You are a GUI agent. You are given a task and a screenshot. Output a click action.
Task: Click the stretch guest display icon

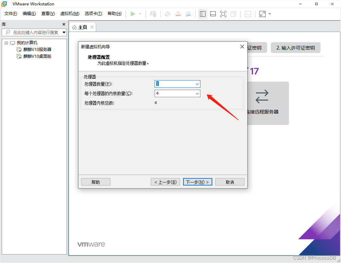[x=263, y=14]
